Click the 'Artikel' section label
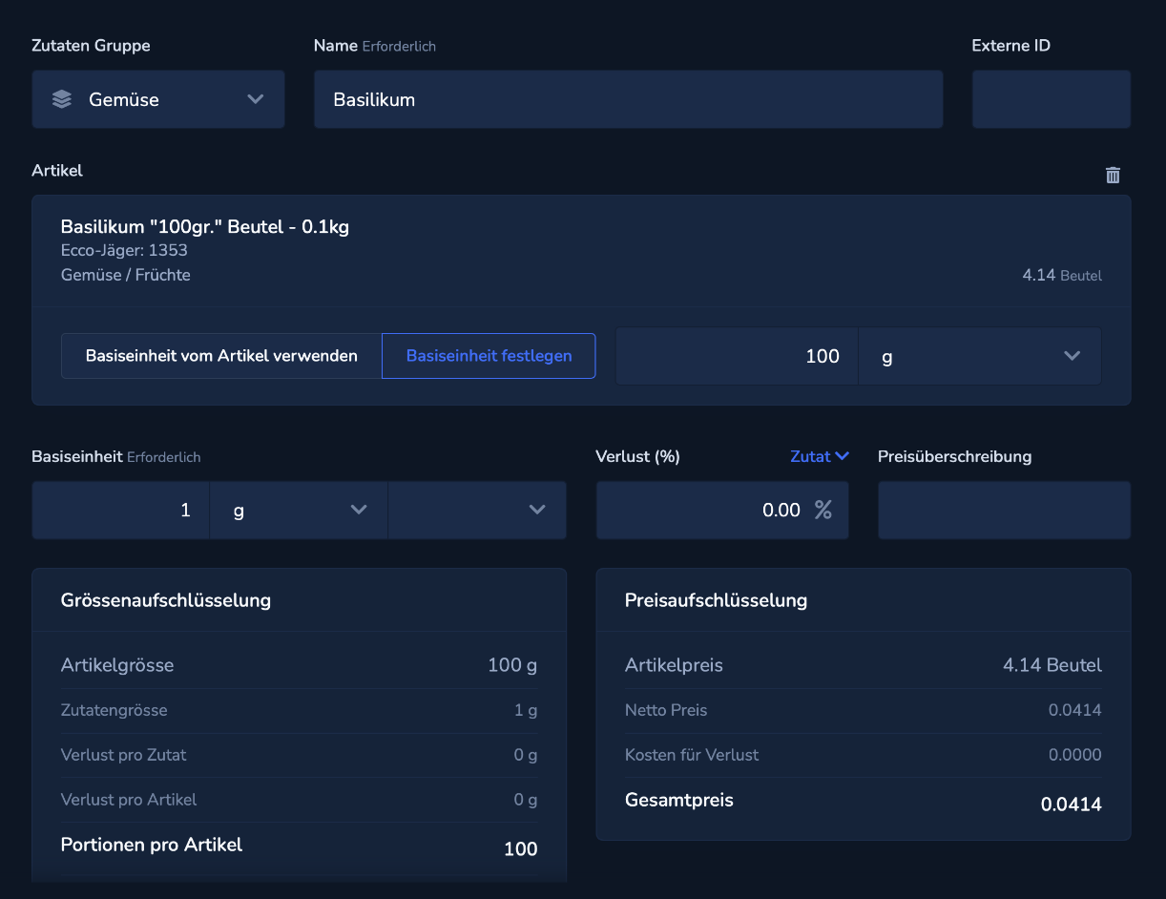Image resolution: width=1166 pixels, height=899 pixels. coord(57,171)
